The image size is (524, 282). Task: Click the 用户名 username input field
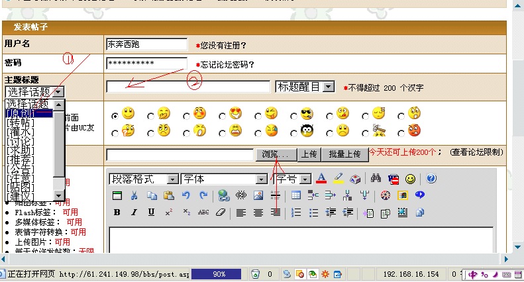[x=147, y=45]
